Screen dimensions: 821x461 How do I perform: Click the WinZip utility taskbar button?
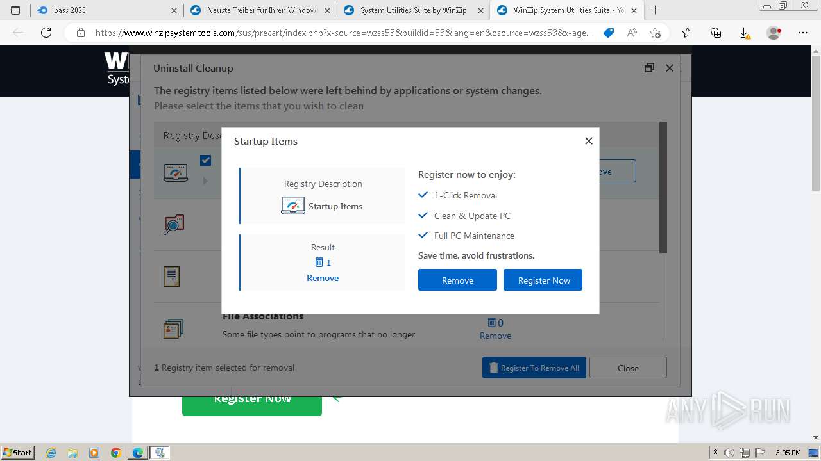(160, 453)
